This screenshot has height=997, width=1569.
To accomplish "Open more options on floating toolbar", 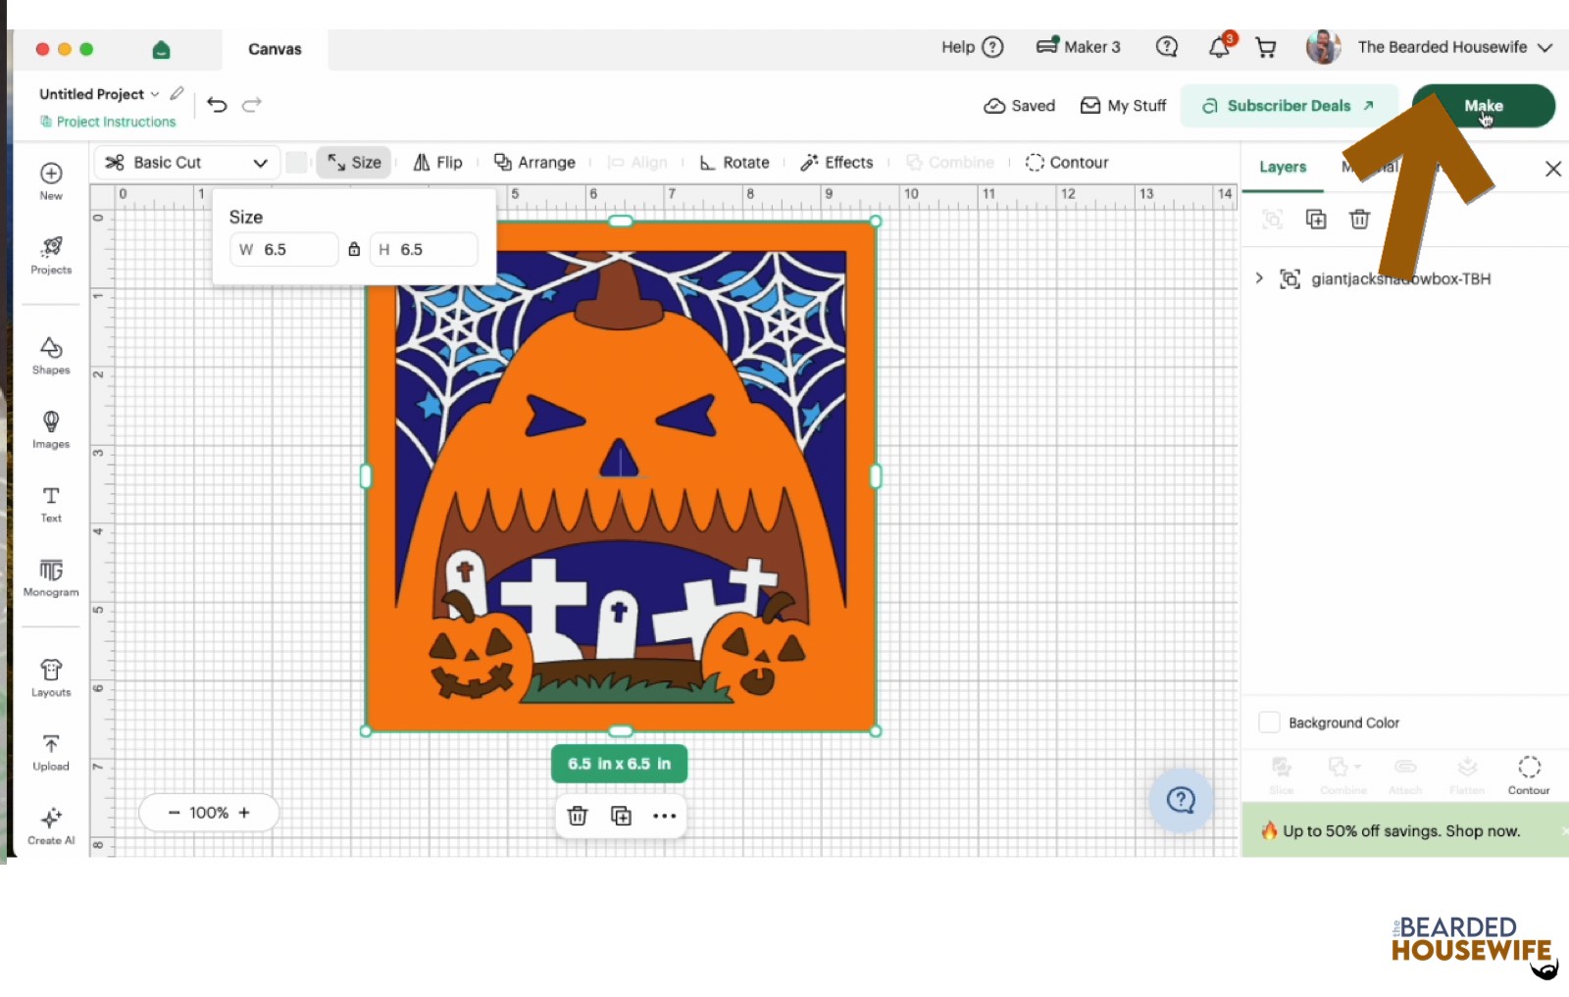I will tap(665, 816).
